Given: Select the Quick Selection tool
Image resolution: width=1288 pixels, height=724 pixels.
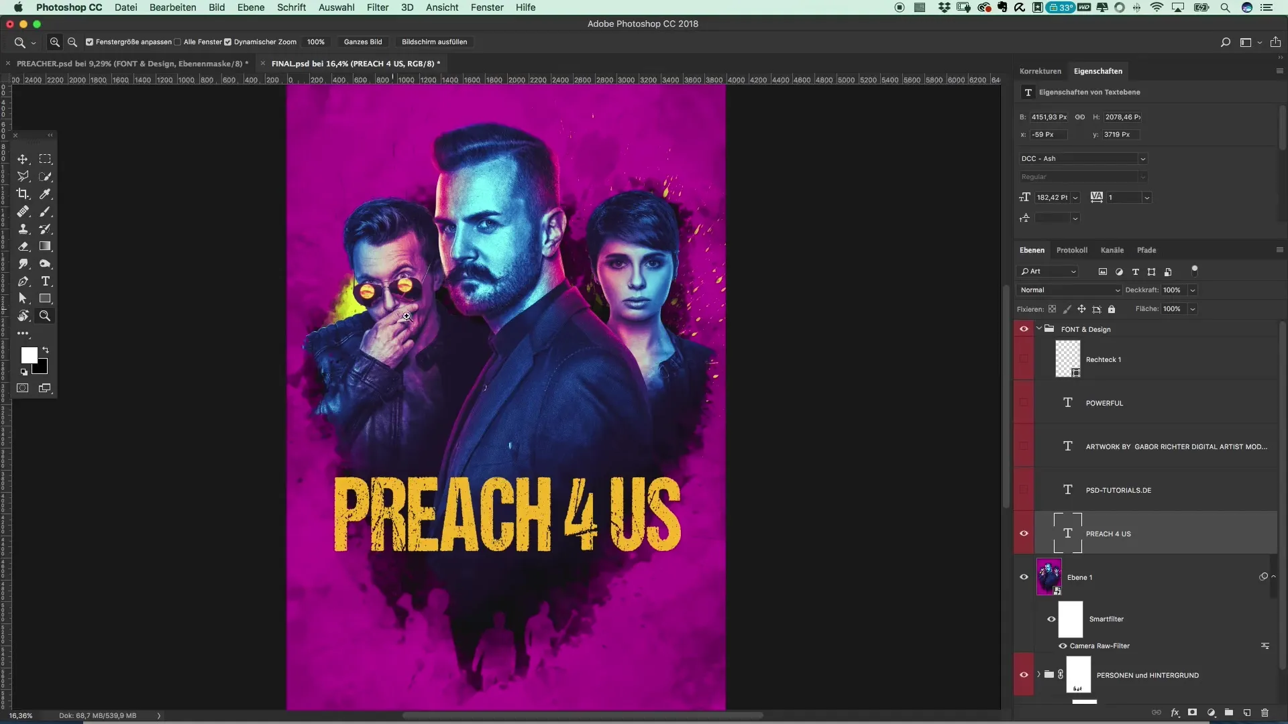Looking at the screenshot, I should (45, 176).
